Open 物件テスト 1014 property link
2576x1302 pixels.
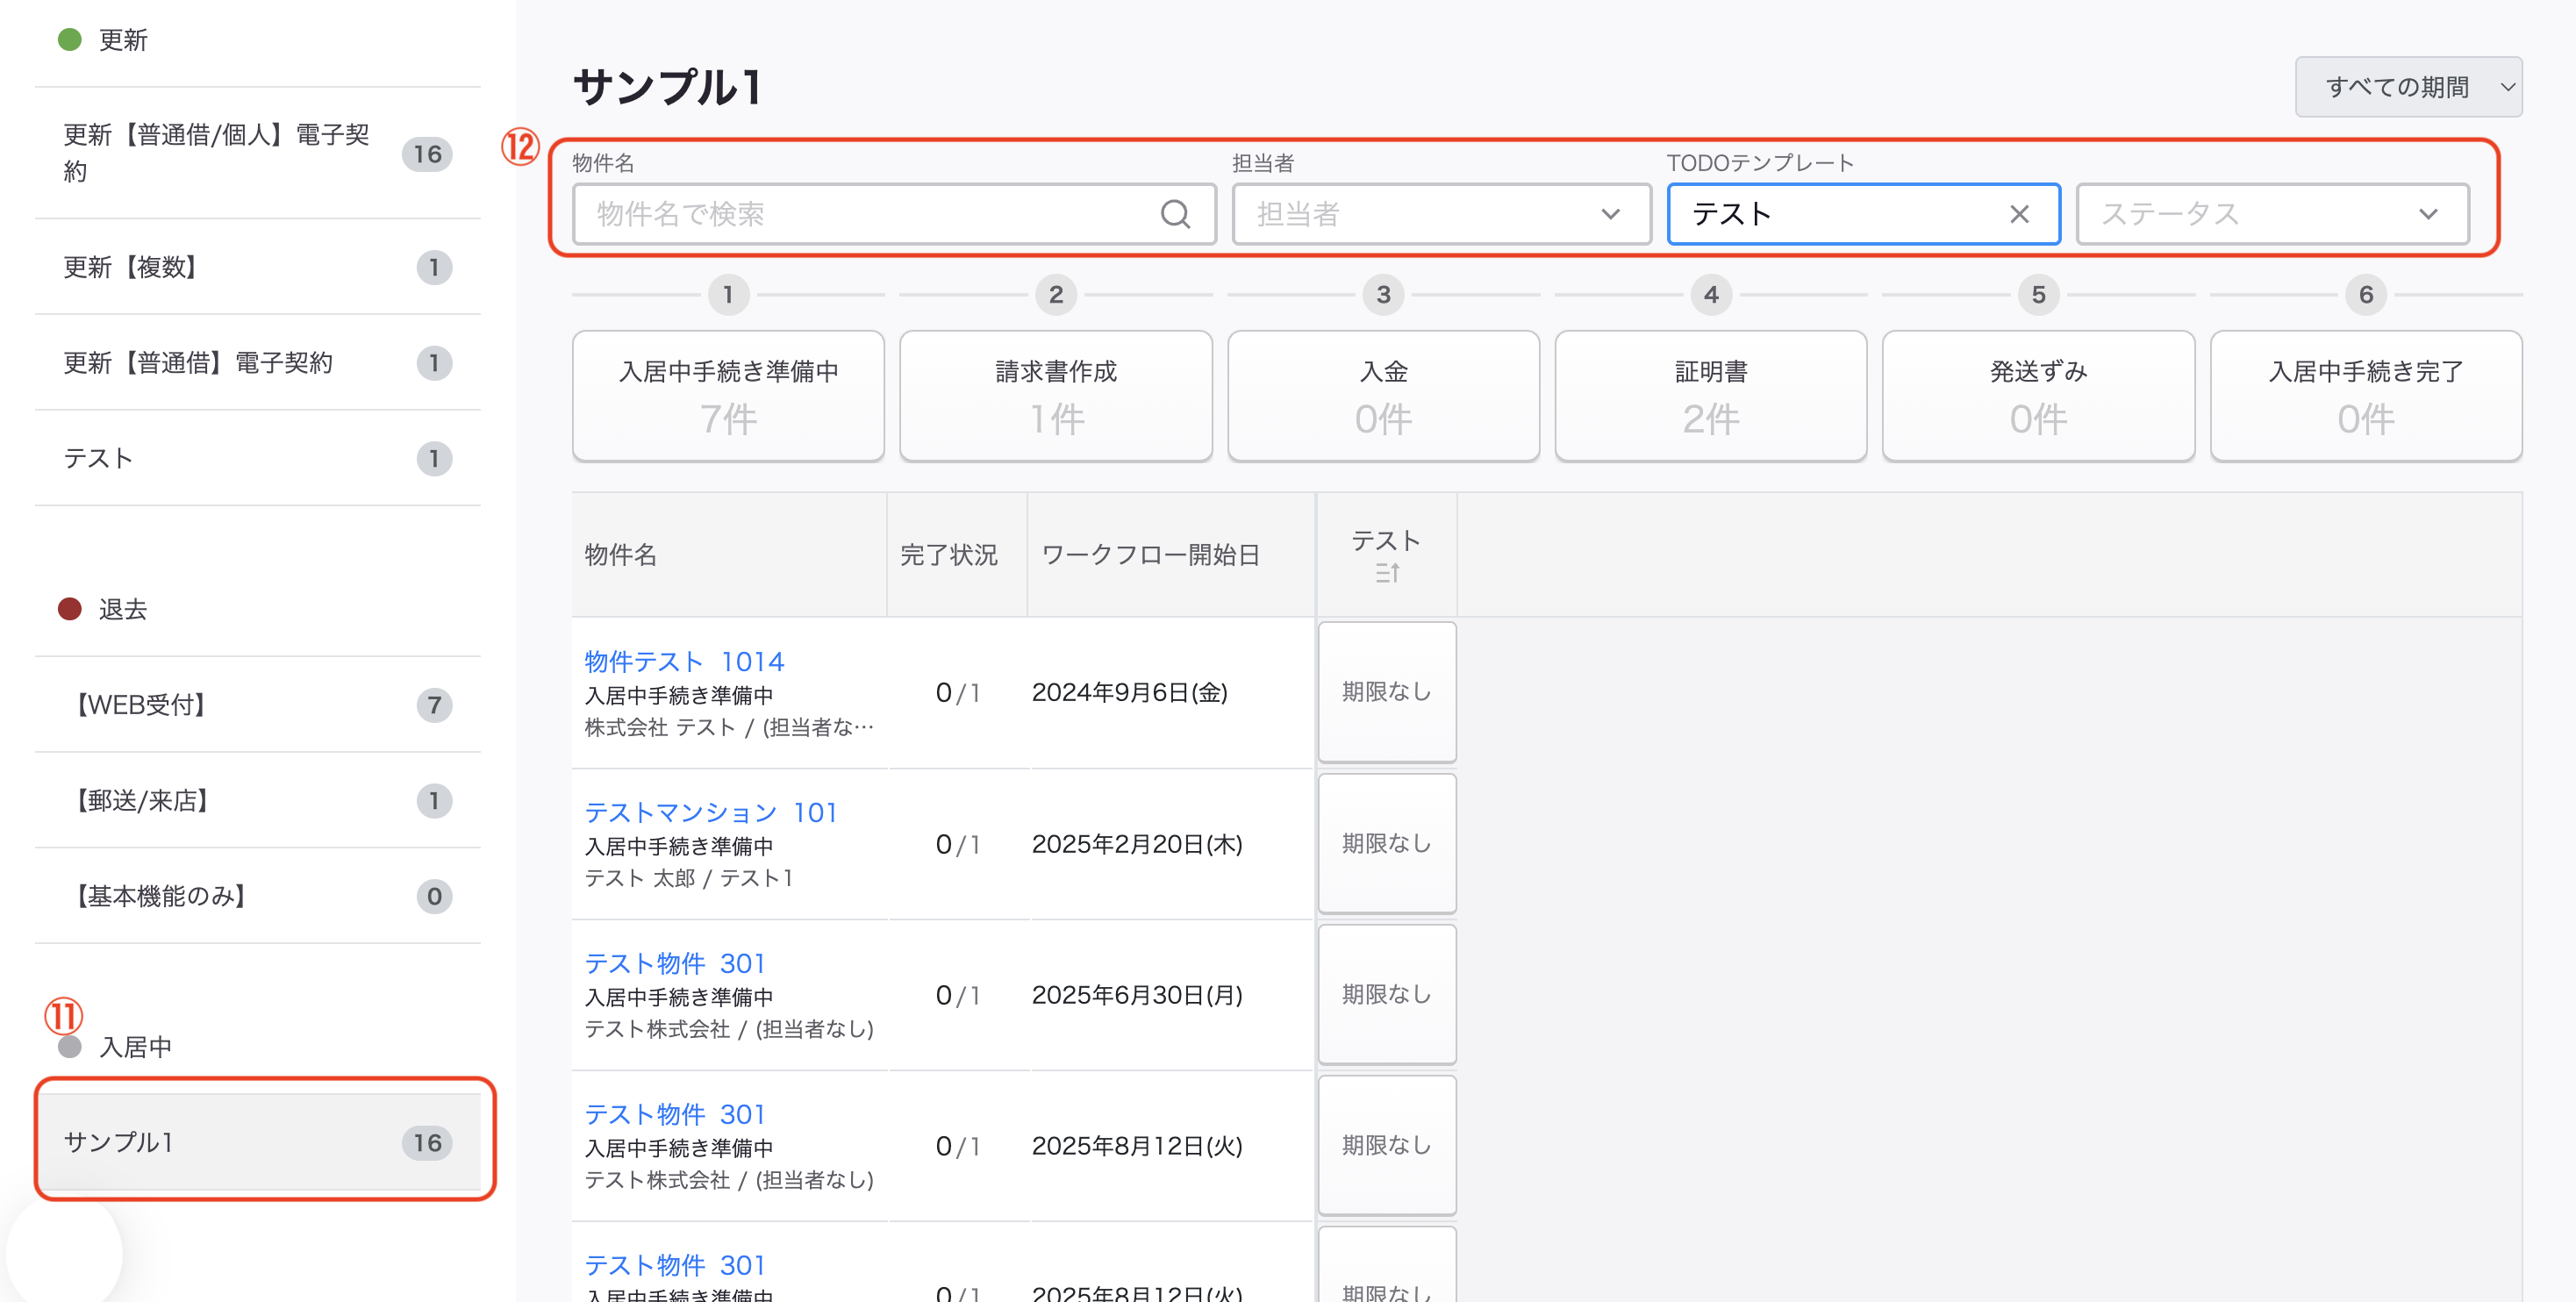click(x=684, y=661)
